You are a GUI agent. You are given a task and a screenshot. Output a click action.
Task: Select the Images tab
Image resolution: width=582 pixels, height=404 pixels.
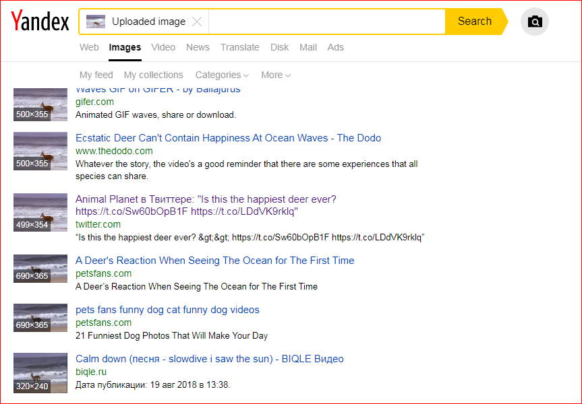click(x=125, y=47)
